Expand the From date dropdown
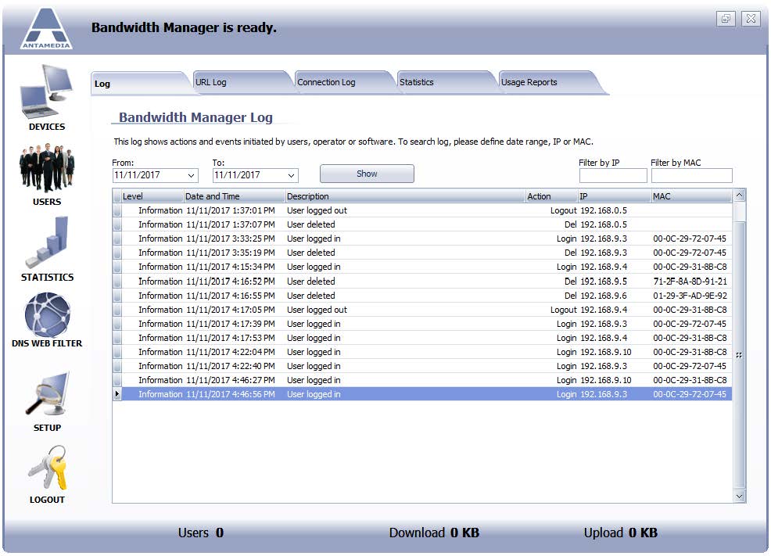 192,175
